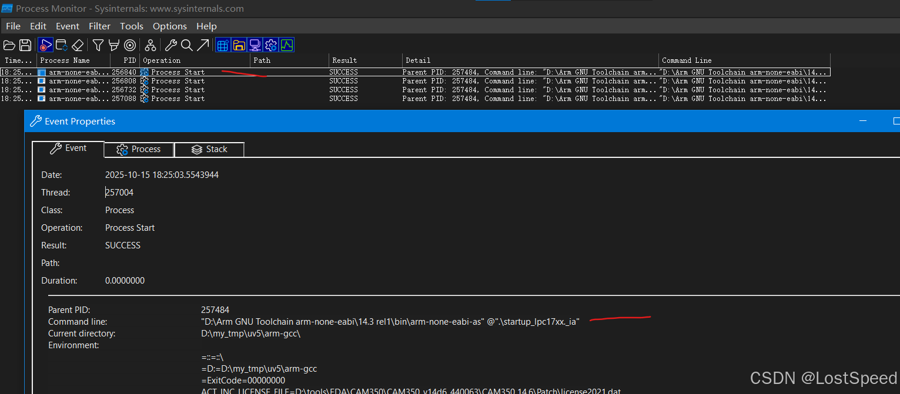Click the Highlight toolbar icon
Viewport: 900px width, 394px height.
[114, 45]
